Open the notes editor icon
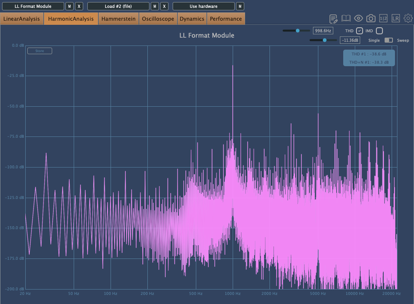Image resolution: width=414 pixels, height=304 pixels. point(333,19)
